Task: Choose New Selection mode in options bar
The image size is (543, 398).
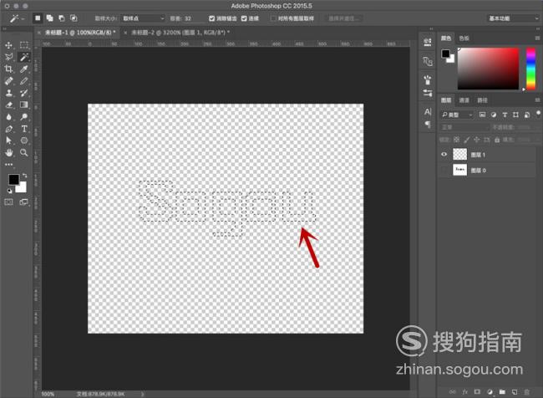Action: click(38, 18)
